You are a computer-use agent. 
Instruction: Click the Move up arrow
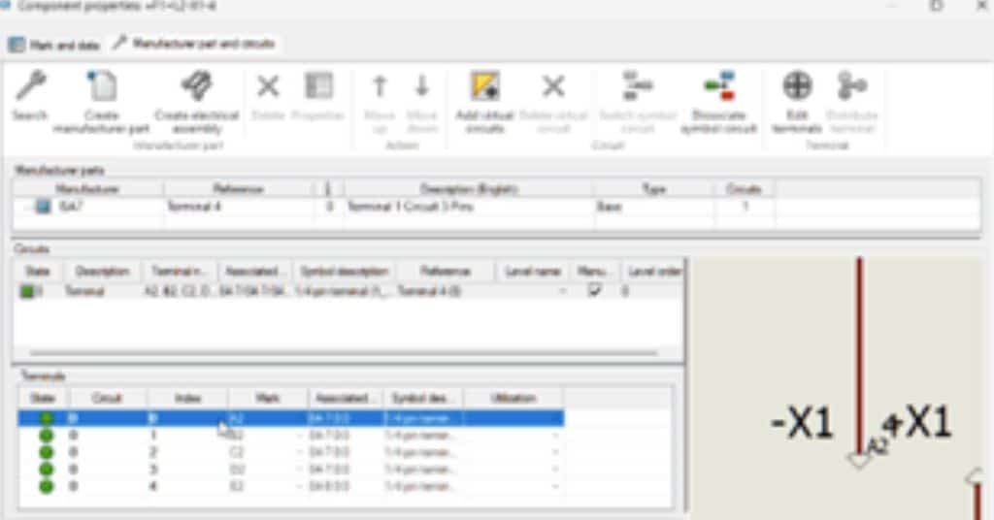(380, 86)
